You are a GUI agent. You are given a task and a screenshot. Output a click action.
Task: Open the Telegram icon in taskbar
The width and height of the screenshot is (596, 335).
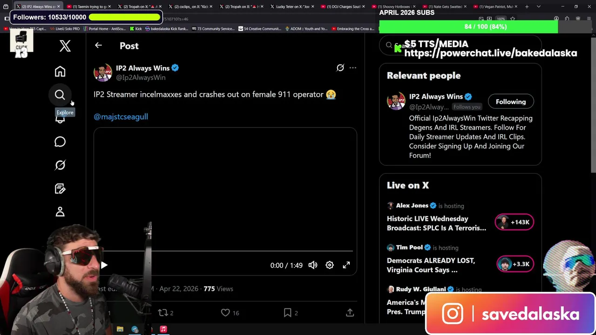pyautogui.click(x=135, y=329)
